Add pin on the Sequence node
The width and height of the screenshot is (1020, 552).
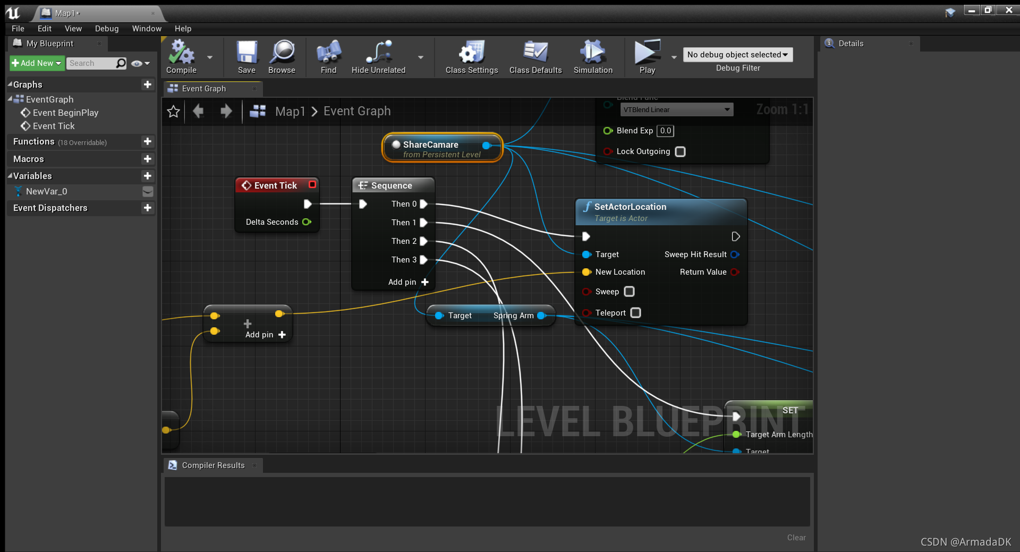coord(408,282)
